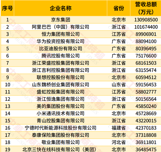Click revenue value 42370183
The width and height of the screenshot is (161, 152).
click(146, 128)
